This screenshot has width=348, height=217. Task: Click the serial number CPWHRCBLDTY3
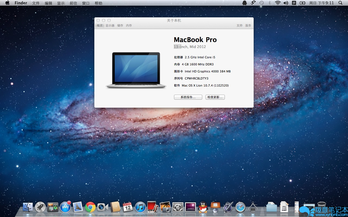tap(197, 78)
